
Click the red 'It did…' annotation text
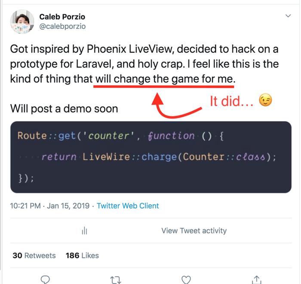(232, 101)
